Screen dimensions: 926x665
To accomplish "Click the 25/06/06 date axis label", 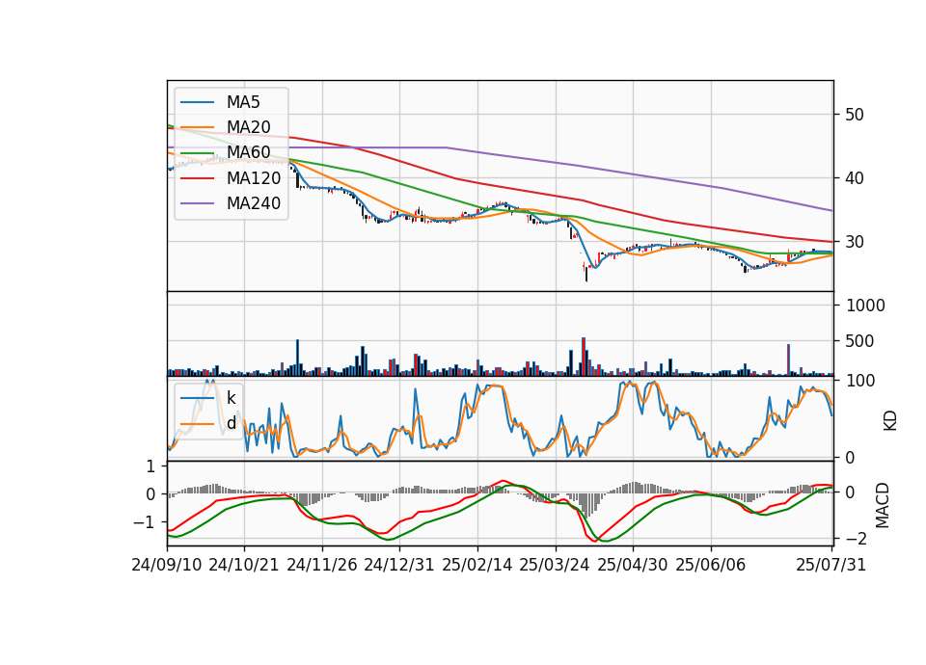I will pos(711,565).
